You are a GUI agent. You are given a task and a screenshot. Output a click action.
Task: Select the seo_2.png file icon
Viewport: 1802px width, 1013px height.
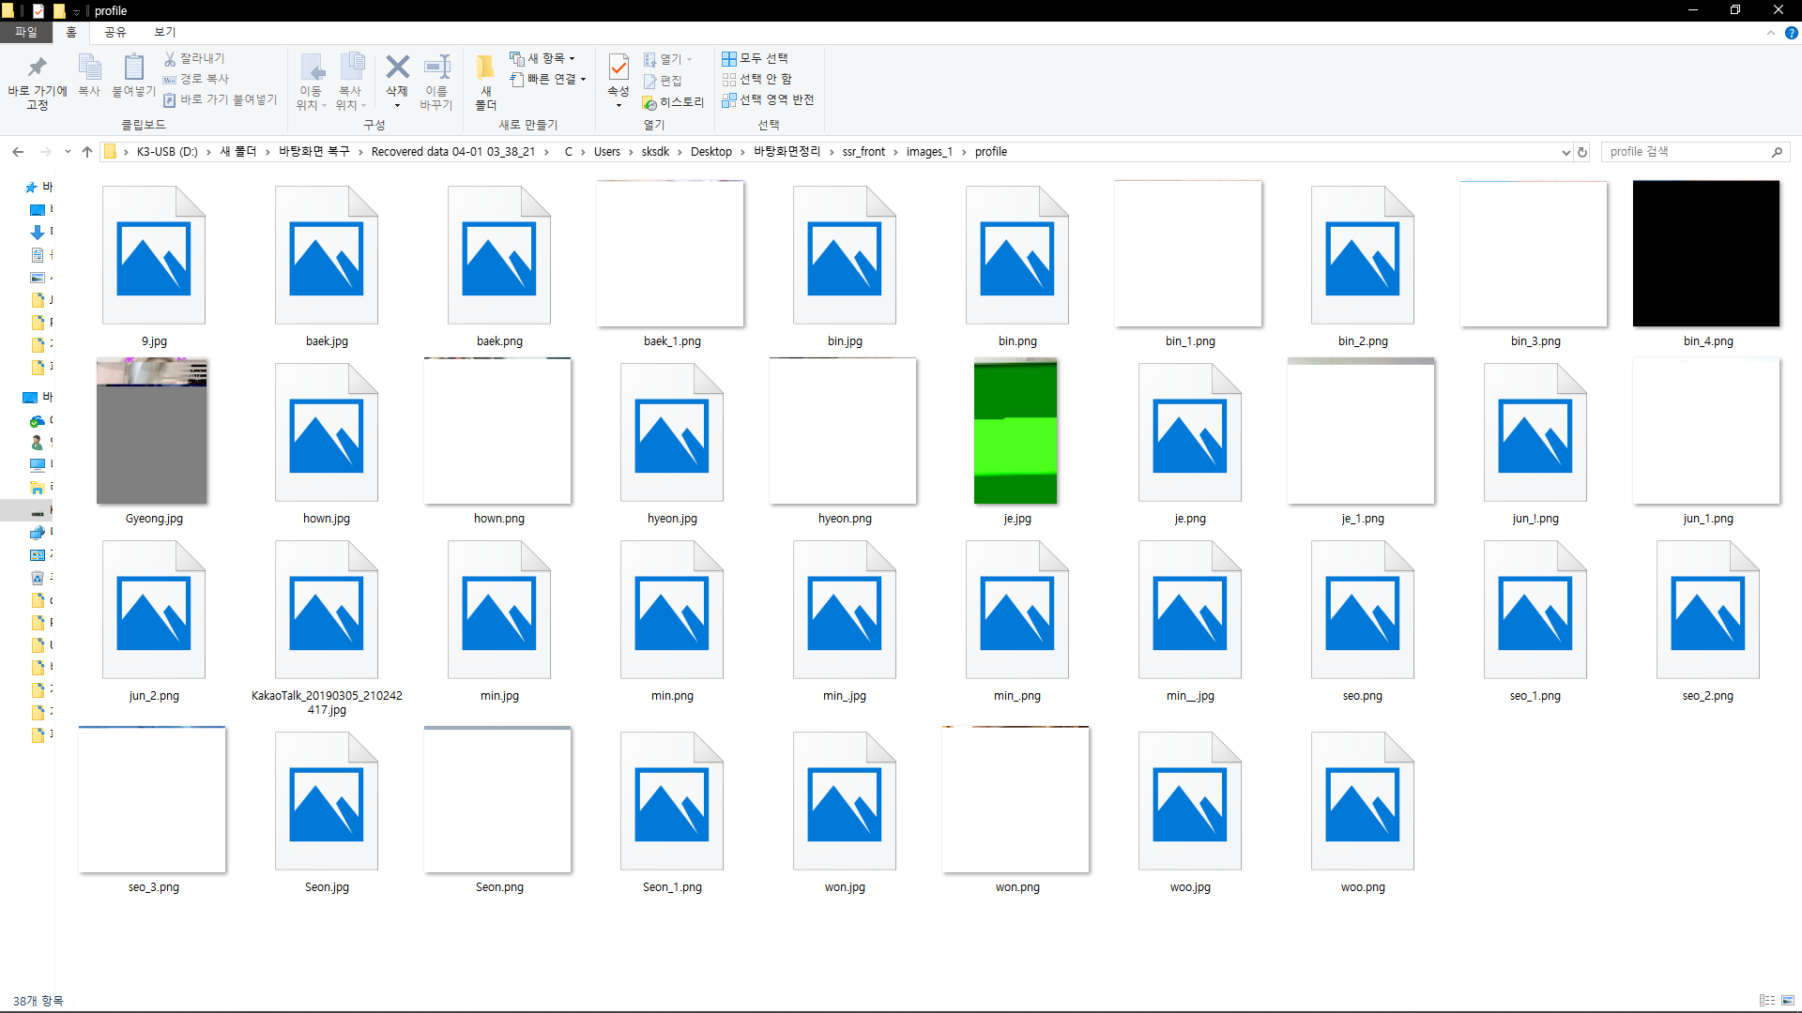click(x=1708, y=610)
